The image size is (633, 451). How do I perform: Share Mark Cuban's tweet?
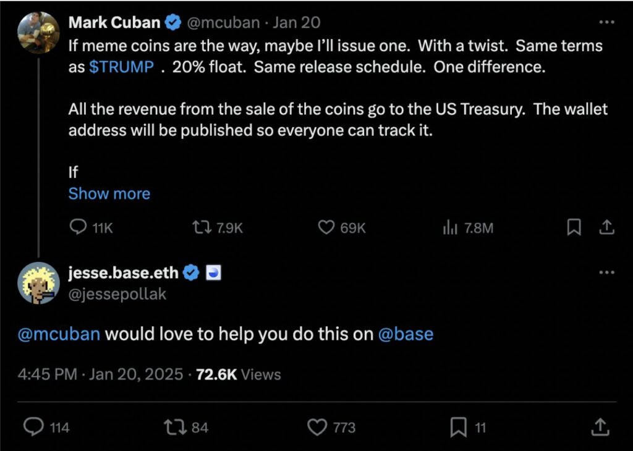pyautogui.click(x=607, y=228)
